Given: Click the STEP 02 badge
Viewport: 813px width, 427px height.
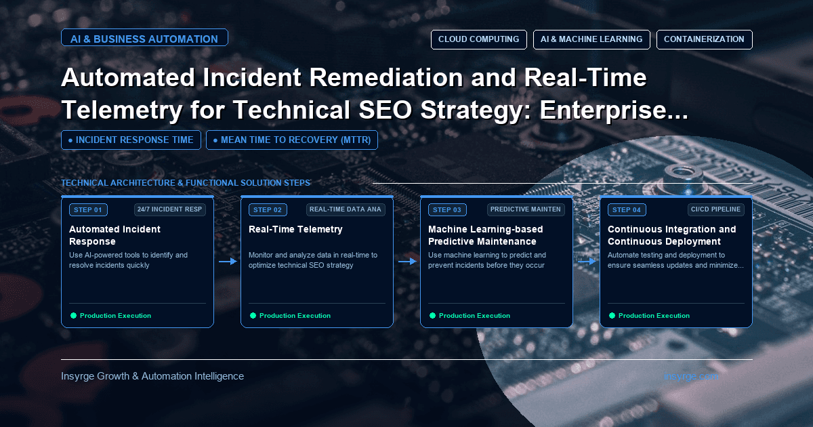Looking at the screenshot, I should 267,209.
